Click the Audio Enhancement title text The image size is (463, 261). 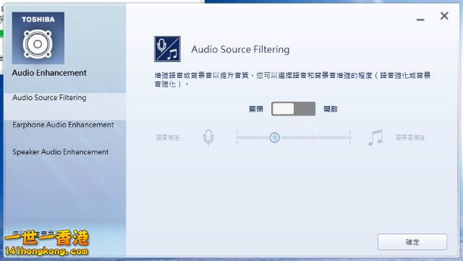[49, 73]
